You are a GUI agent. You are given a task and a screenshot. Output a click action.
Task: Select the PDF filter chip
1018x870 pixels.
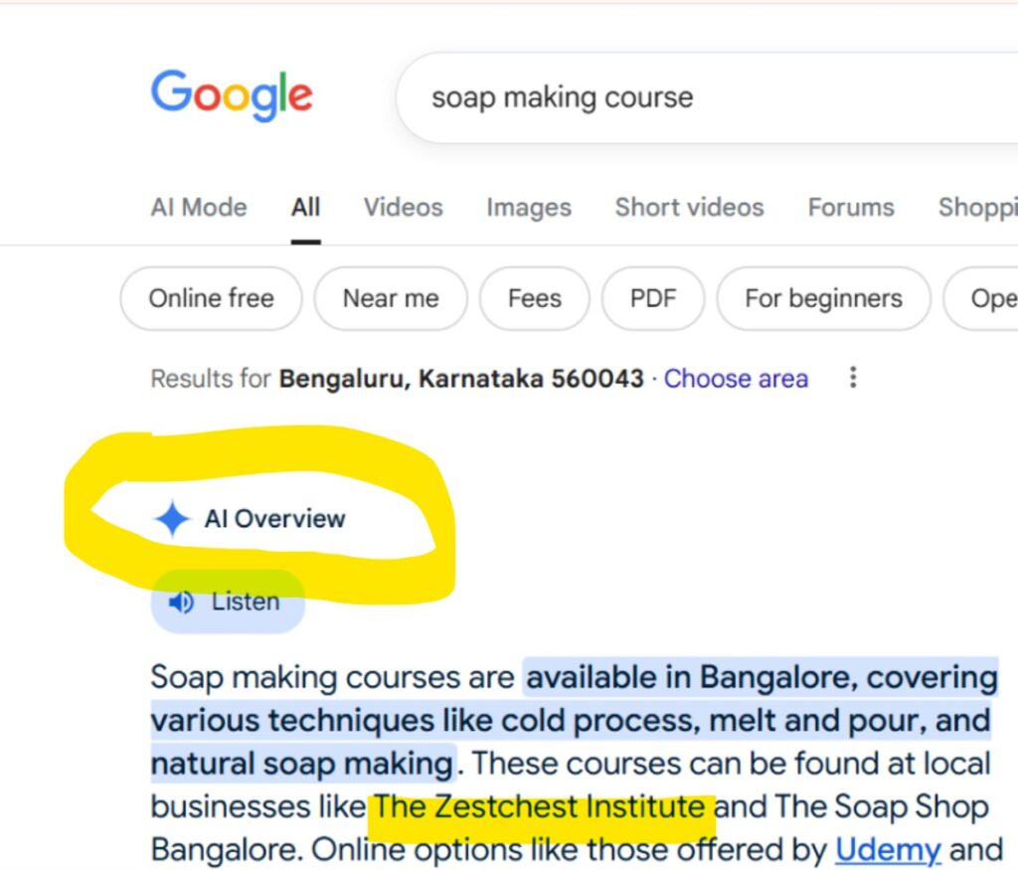pos(653,298)
